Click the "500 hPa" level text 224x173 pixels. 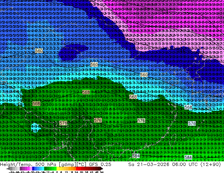[46, 165]
